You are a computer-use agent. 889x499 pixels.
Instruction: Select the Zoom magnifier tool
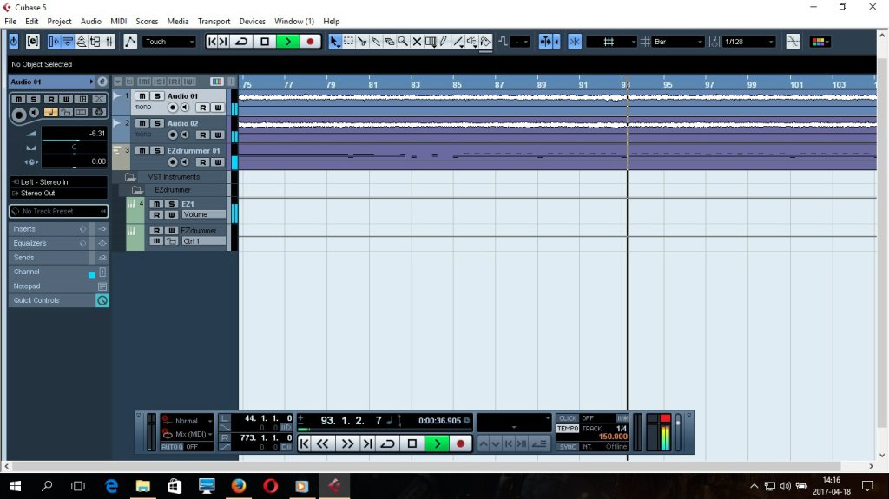pos(403,42)
